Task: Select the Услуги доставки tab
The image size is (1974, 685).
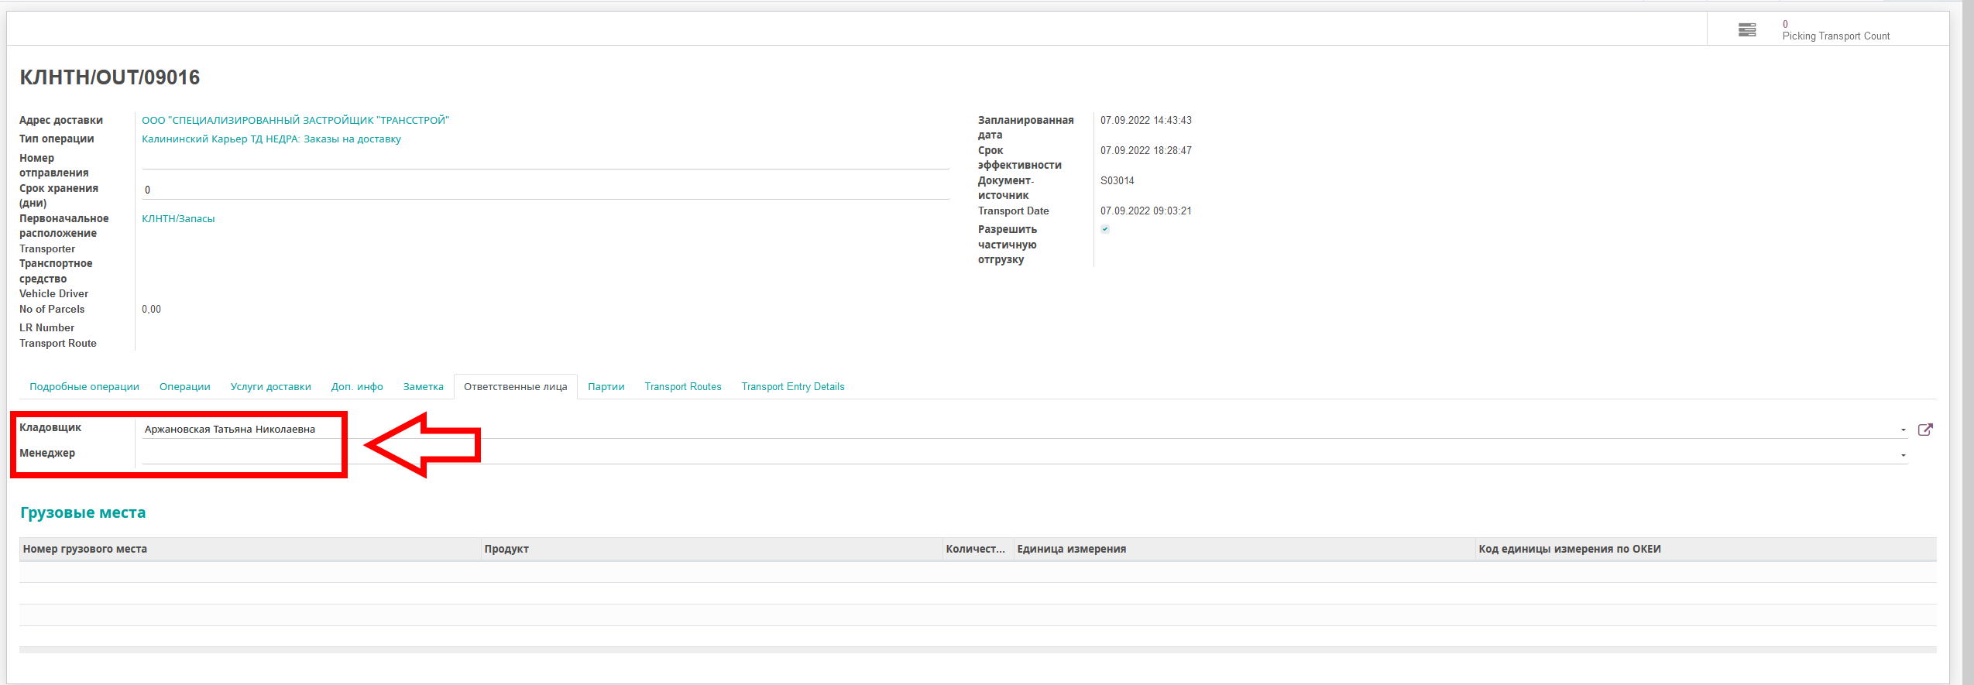Action: (x=270, y=387)
